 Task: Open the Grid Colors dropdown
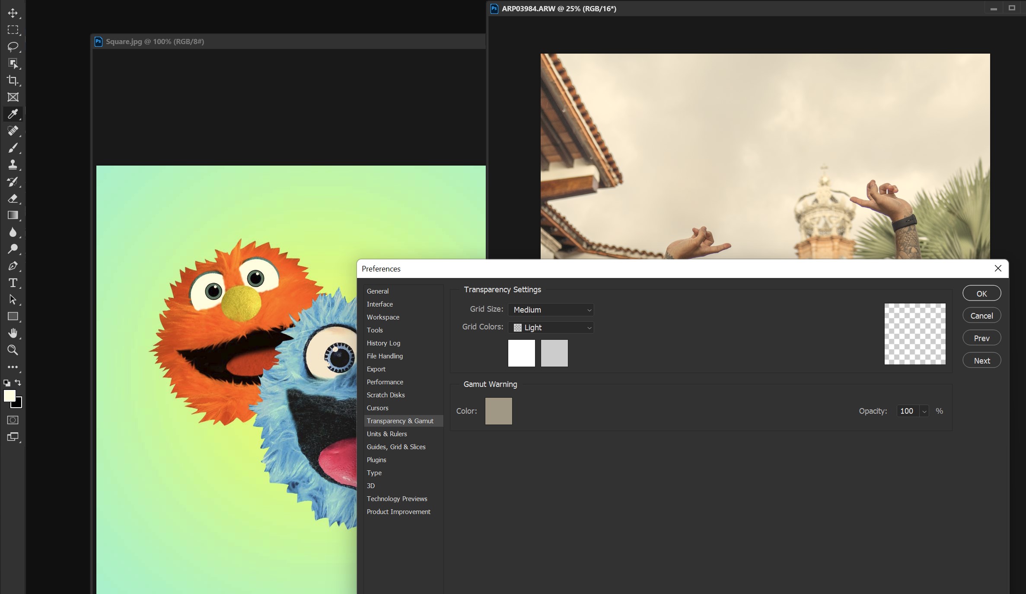click(x=551, y=327)
